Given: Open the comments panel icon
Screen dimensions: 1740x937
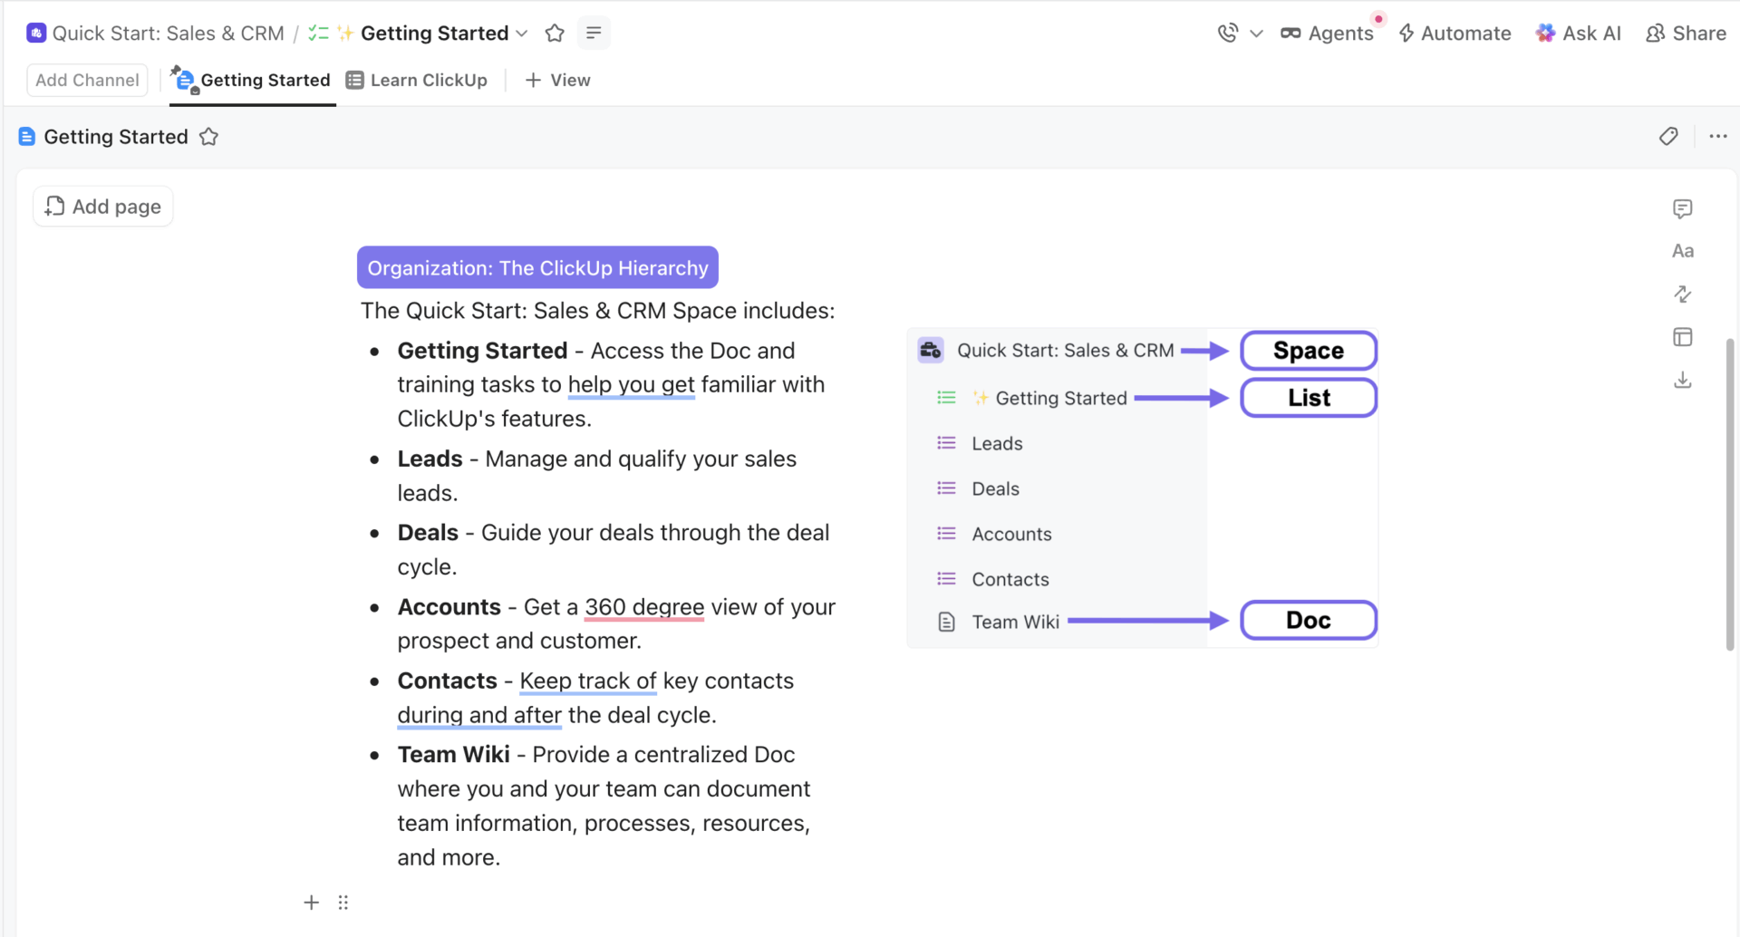Looking at the screenshot, I should coord(1683,208).
